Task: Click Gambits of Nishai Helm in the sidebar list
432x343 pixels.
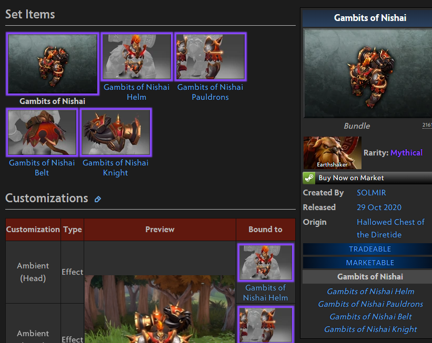Action: (x=370, y=291)
